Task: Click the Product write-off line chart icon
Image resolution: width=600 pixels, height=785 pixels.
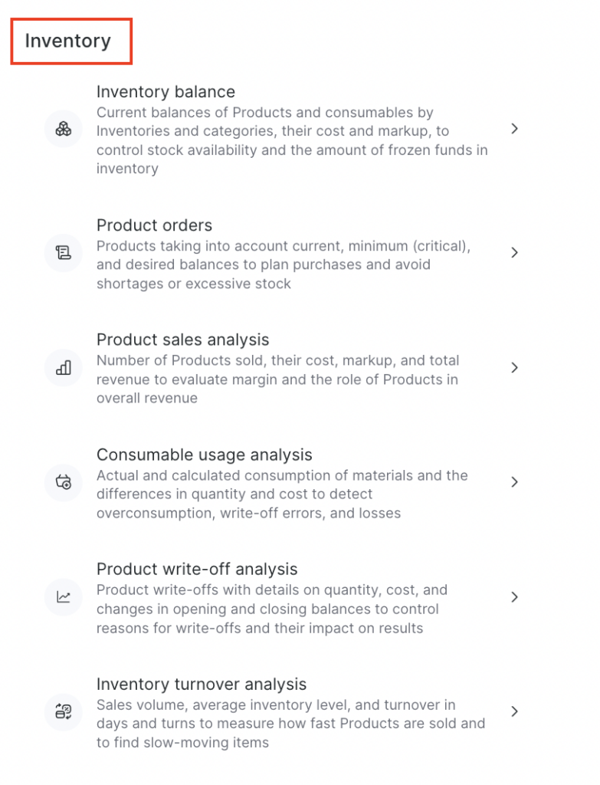Action: pos(64,597)
